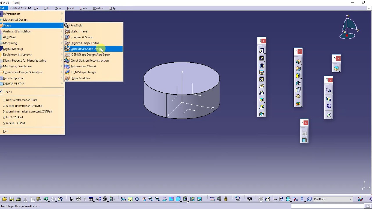Expand Analysis & Simulation submenu
Image resolution: width=372 pixels, height=209 pixels.
32,31
